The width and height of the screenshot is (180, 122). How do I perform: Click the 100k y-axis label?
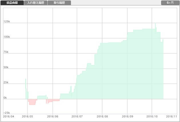[7, 37]
